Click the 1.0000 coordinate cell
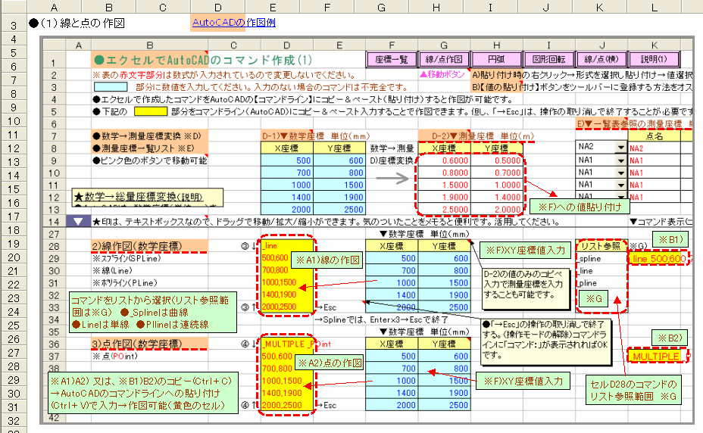 (x=497, y=185)
